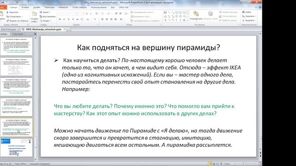Open the Дизайн (Design) ribbon tab

[x=37, y=7]
